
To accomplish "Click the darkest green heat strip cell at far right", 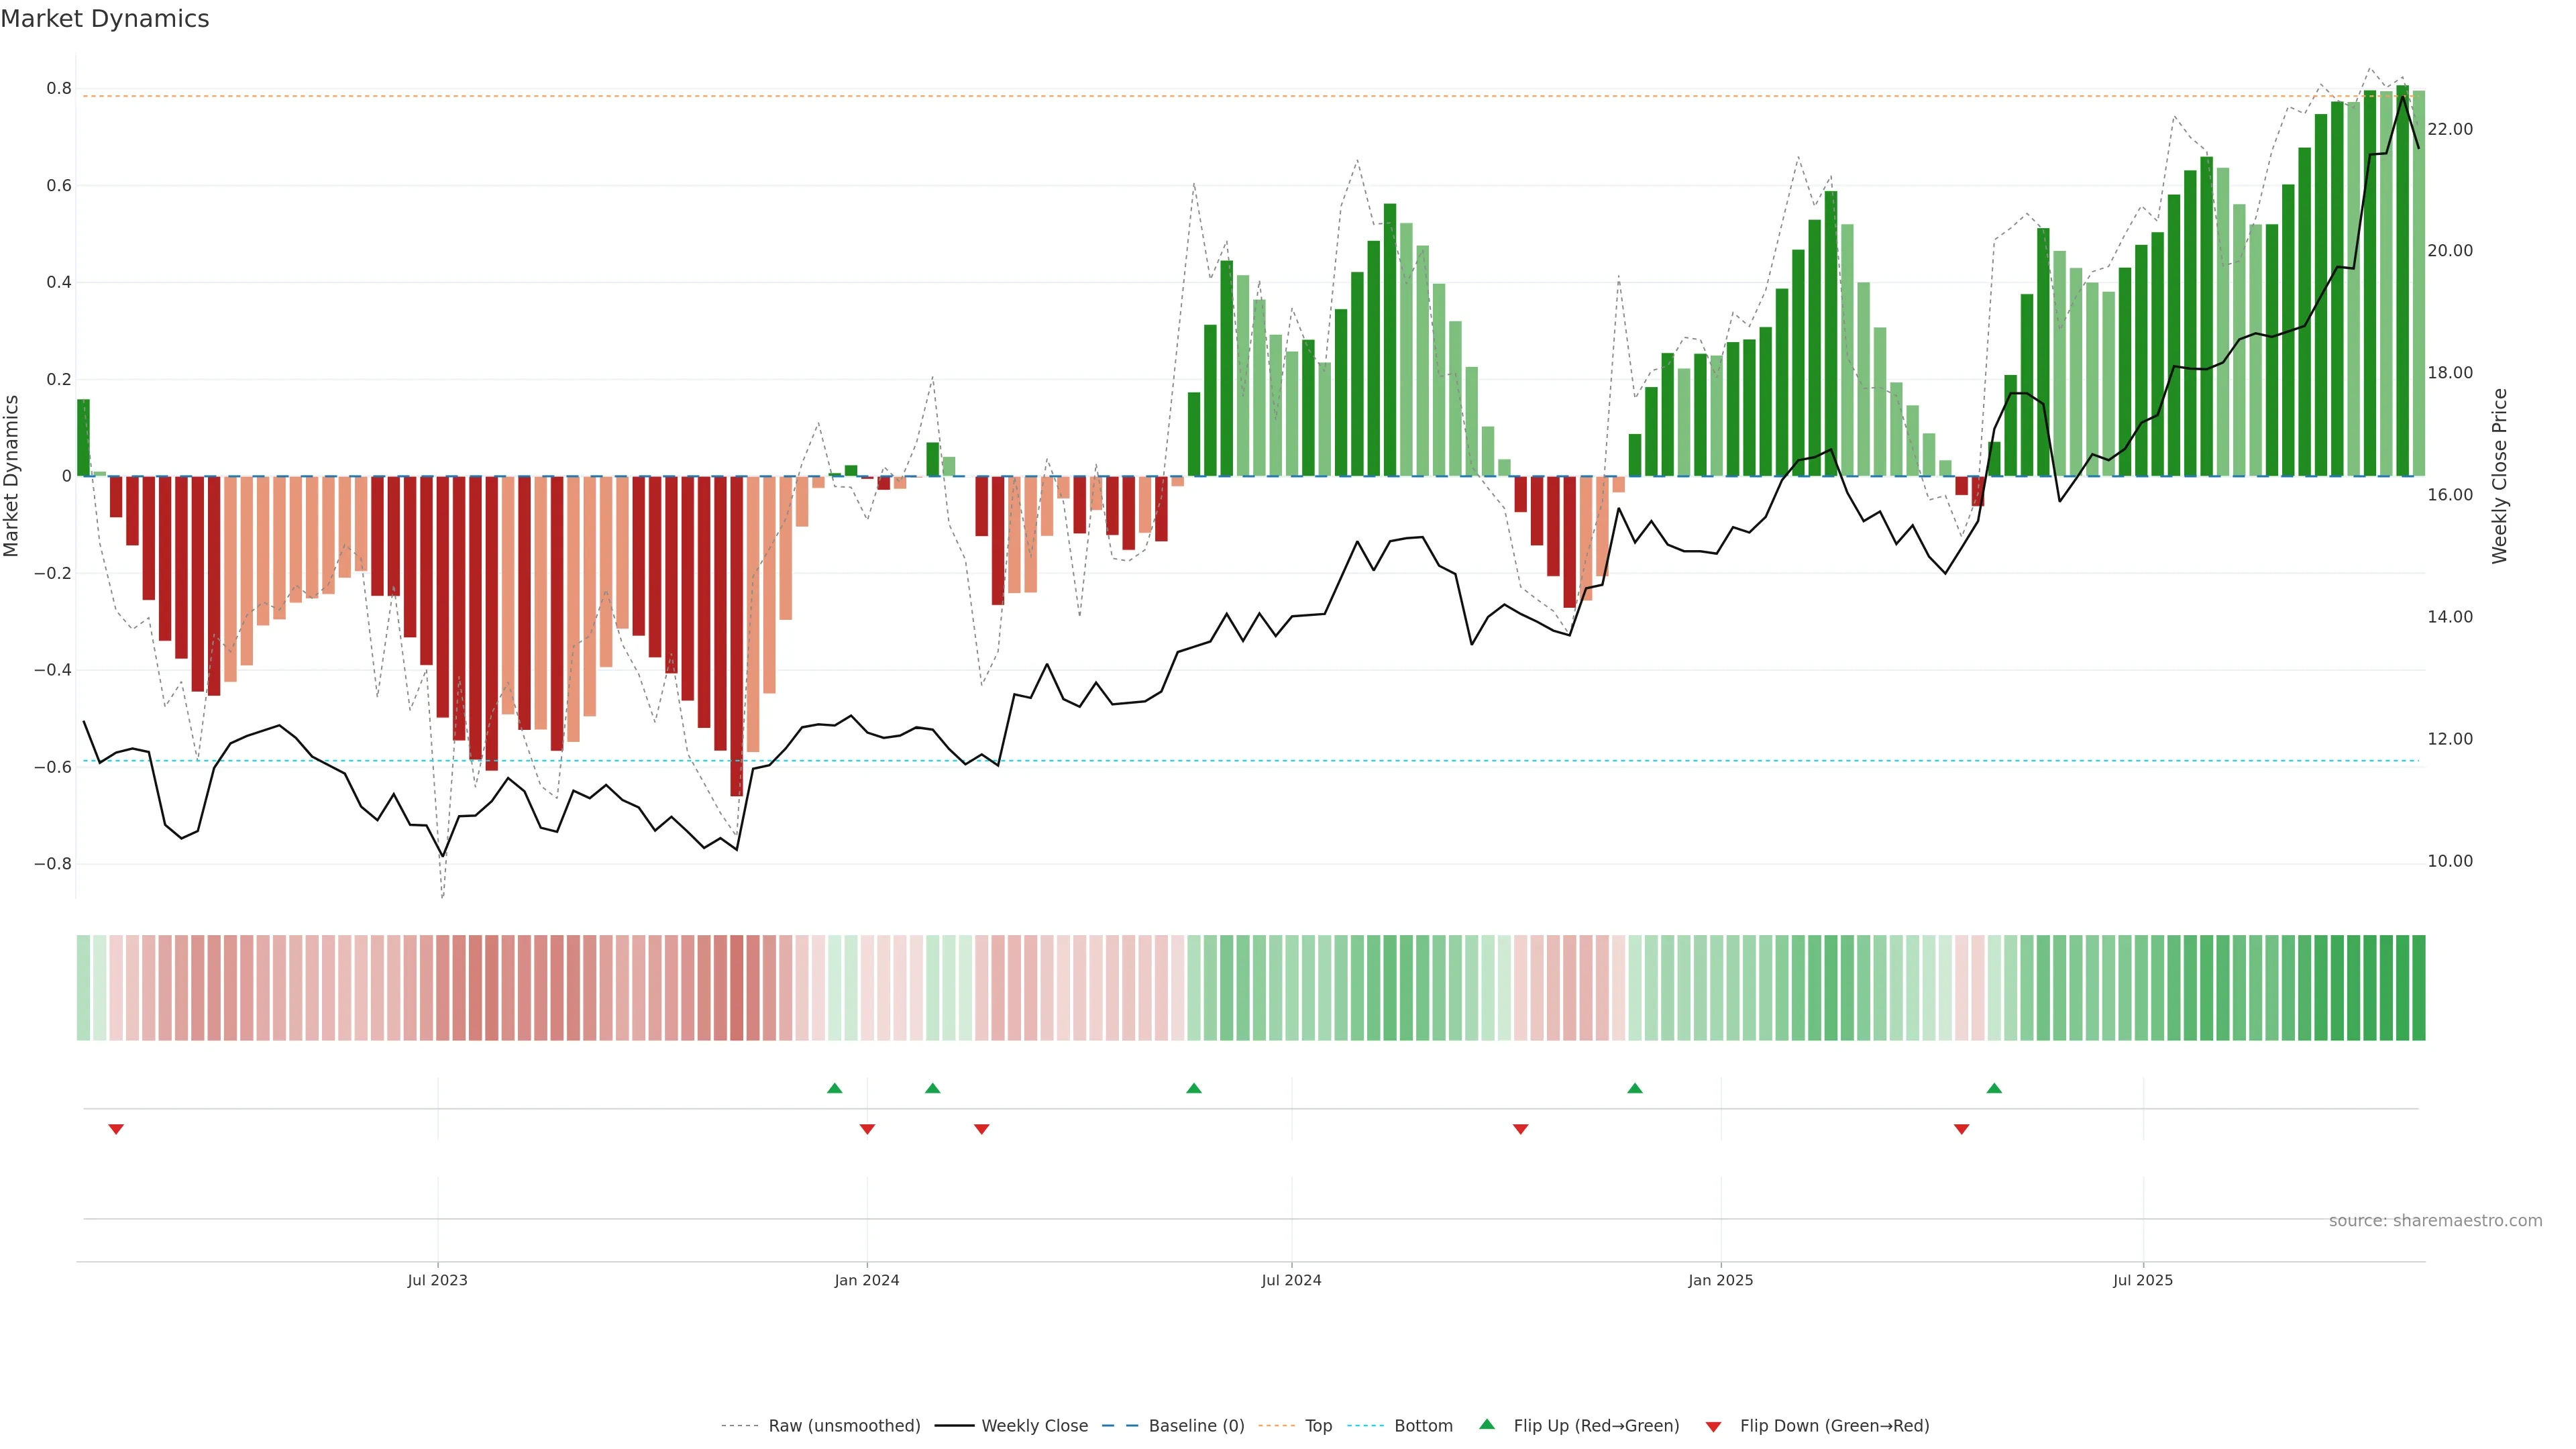I will coord(2418,988).
